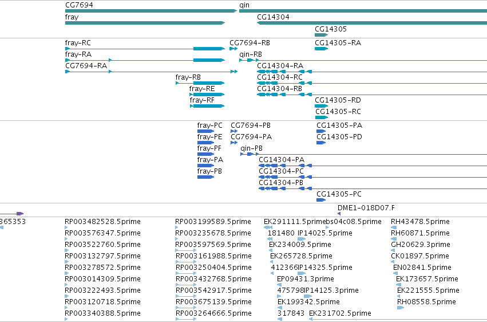The width and height of the screenshot is (487, 322).
Task: Click the CG7694-PA protein label
Action: click(251, 137)
